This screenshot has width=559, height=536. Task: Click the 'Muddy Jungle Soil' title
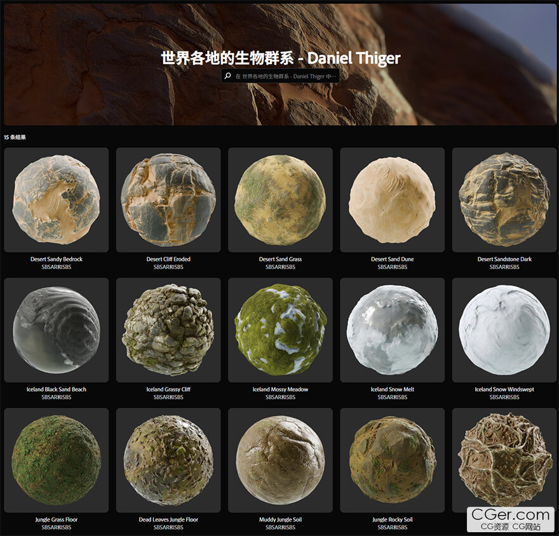280,519
